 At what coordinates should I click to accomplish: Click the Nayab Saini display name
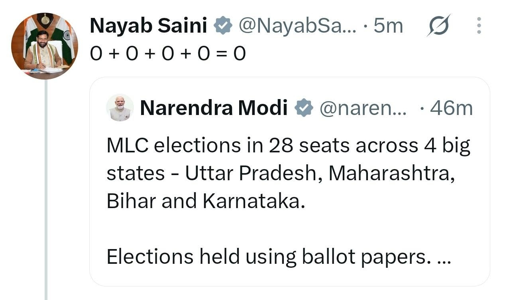pyautogui.click(x=148, y=26)
